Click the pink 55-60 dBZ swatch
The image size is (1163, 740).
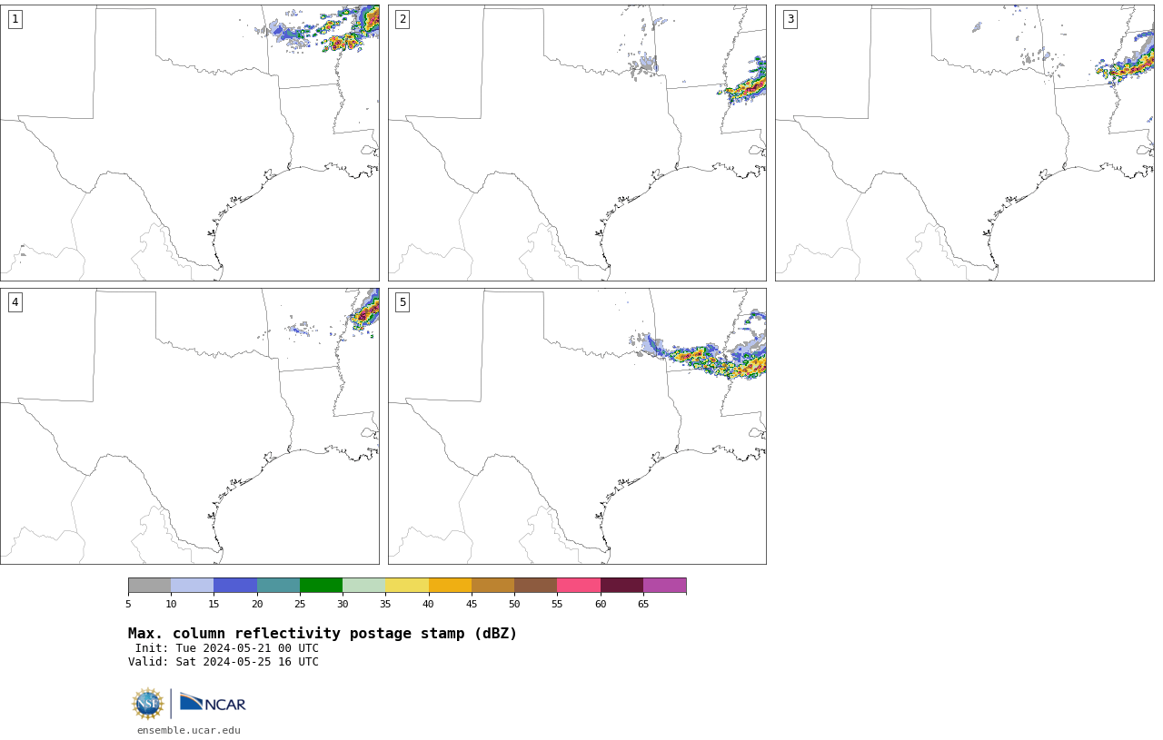pos(579,585)
